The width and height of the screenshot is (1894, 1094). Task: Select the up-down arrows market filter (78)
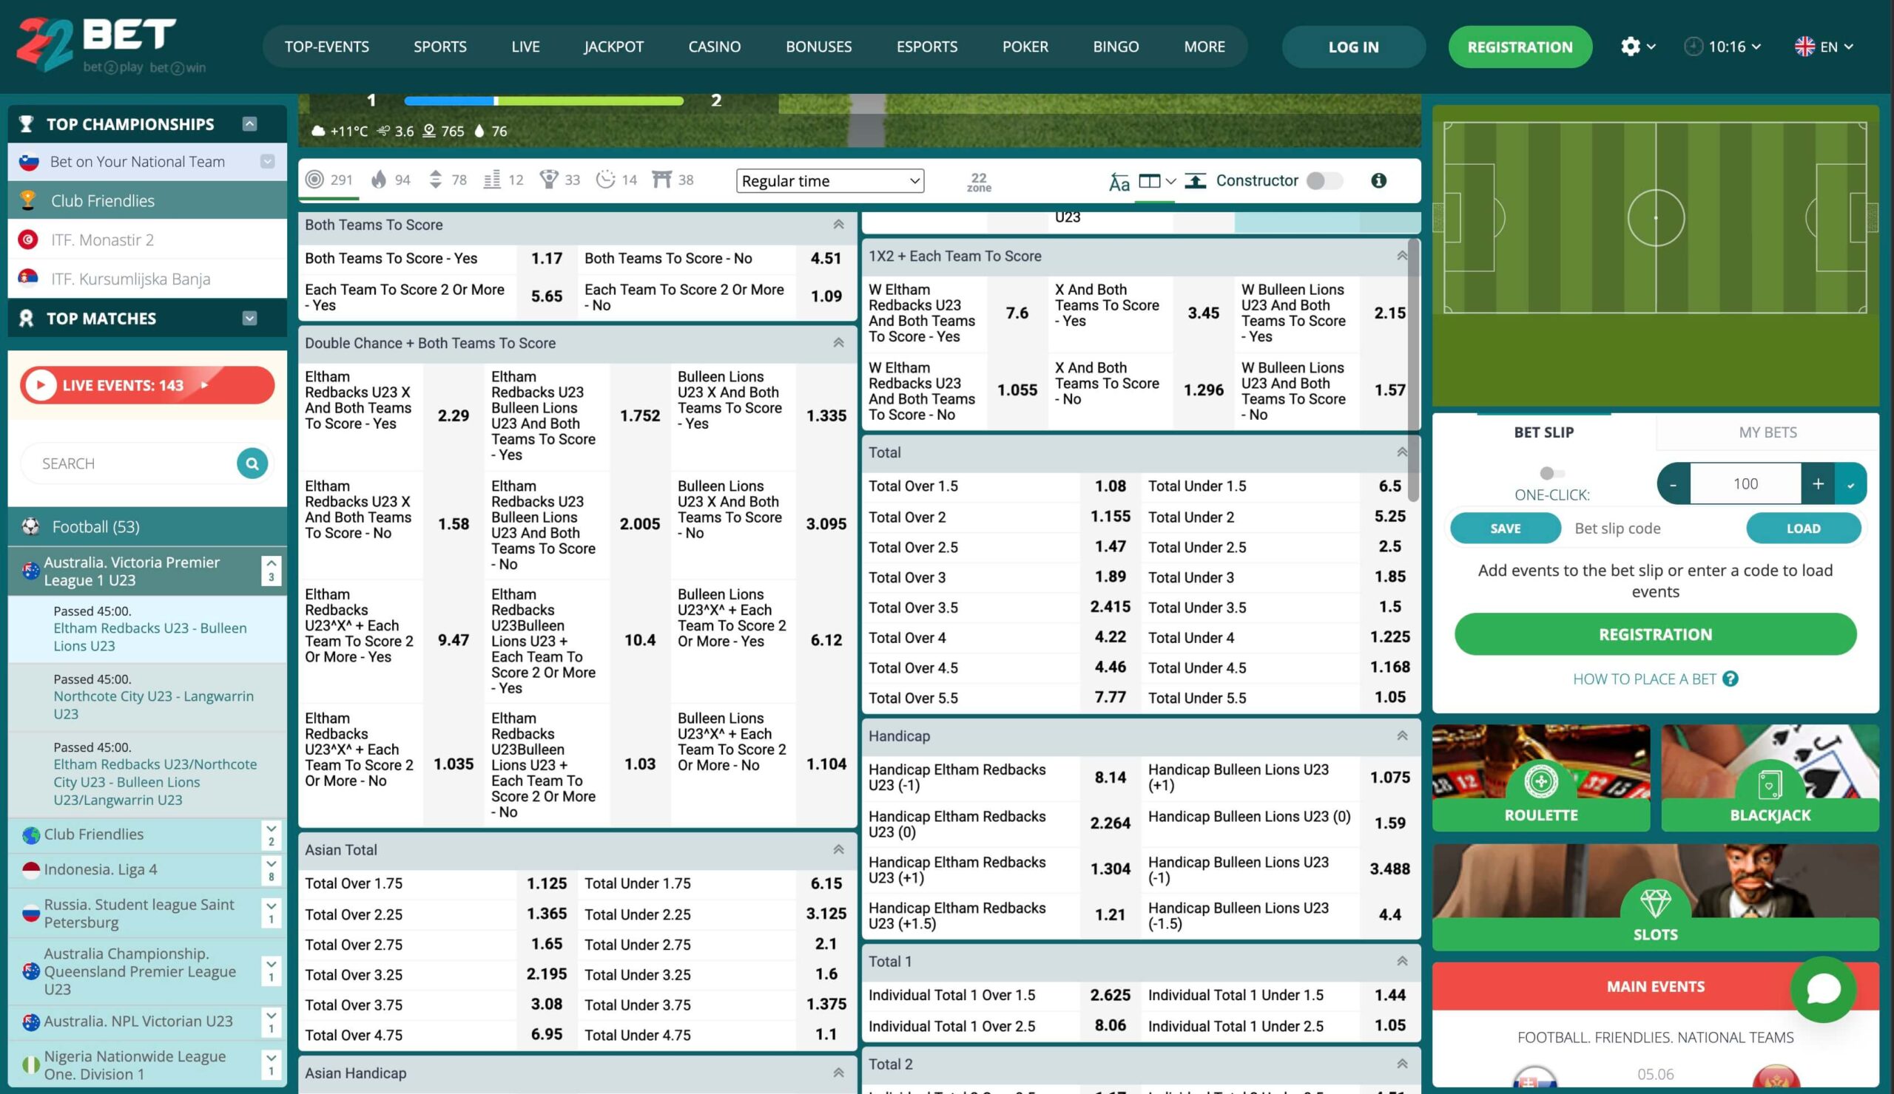tap(448, 180)
